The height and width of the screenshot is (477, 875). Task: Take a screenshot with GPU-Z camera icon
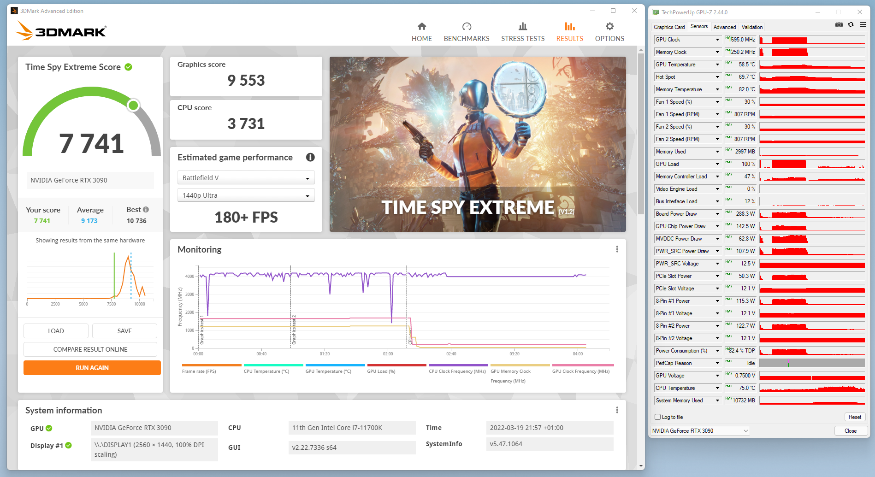(839, 25)
